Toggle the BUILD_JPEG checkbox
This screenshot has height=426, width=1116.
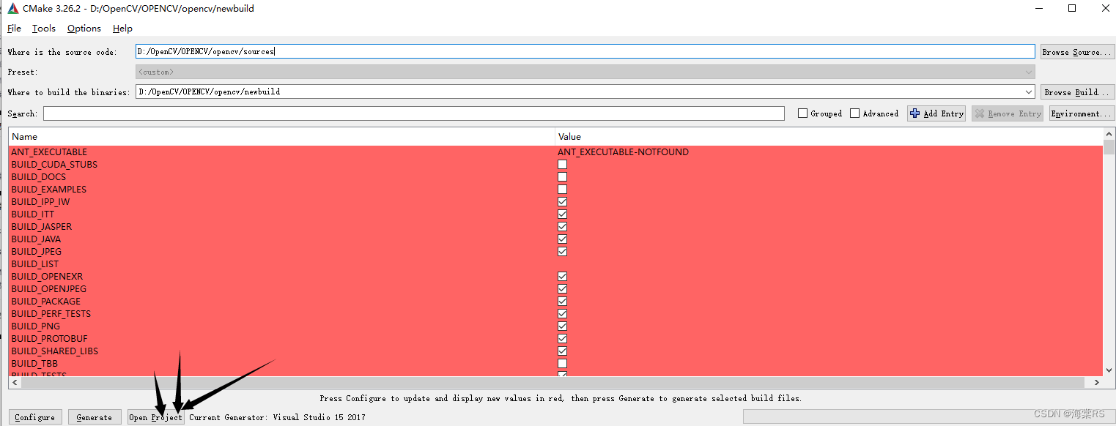563,252
